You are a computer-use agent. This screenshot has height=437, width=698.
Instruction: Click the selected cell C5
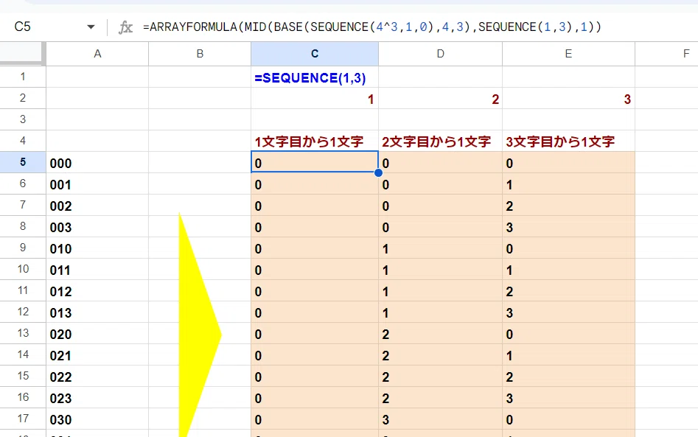(315, 162)
